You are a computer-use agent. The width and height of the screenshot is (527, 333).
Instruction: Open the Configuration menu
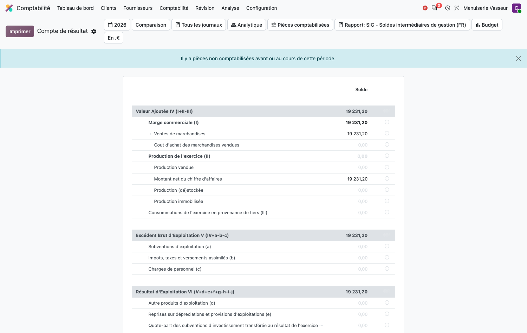(x=262, y=8)
